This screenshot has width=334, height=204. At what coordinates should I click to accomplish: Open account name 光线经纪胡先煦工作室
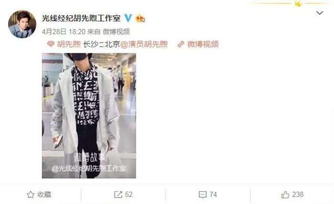(81, 18)
